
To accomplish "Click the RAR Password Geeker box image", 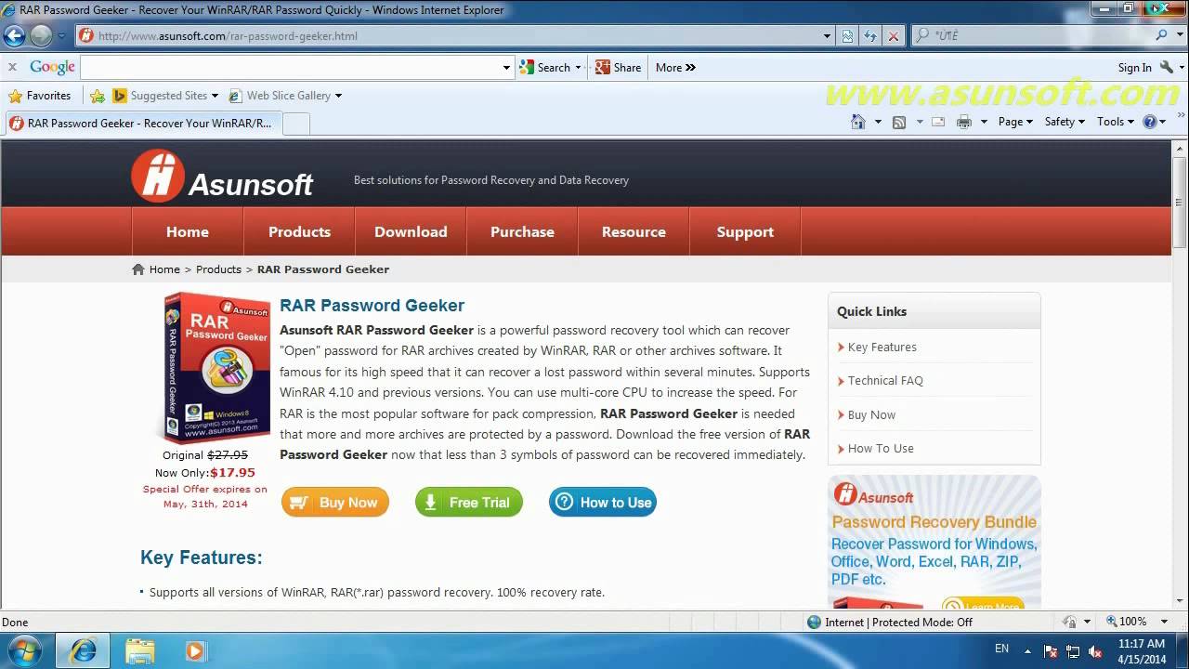I will pyautogui.click(x=216, y=368).
